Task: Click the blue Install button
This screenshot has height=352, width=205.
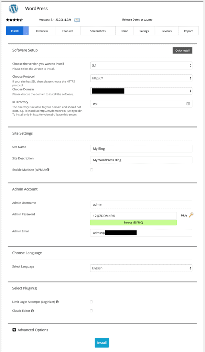Action: tap(102, 343)
